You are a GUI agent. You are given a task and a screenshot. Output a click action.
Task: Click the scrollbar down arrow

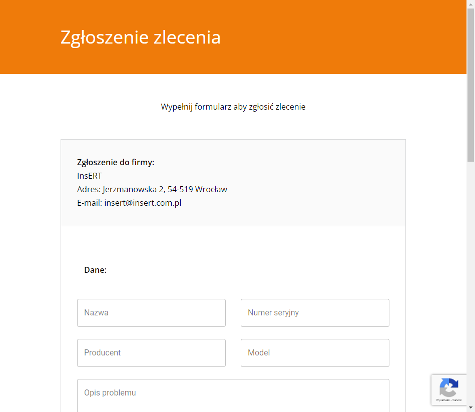click(x=470, y=408)
